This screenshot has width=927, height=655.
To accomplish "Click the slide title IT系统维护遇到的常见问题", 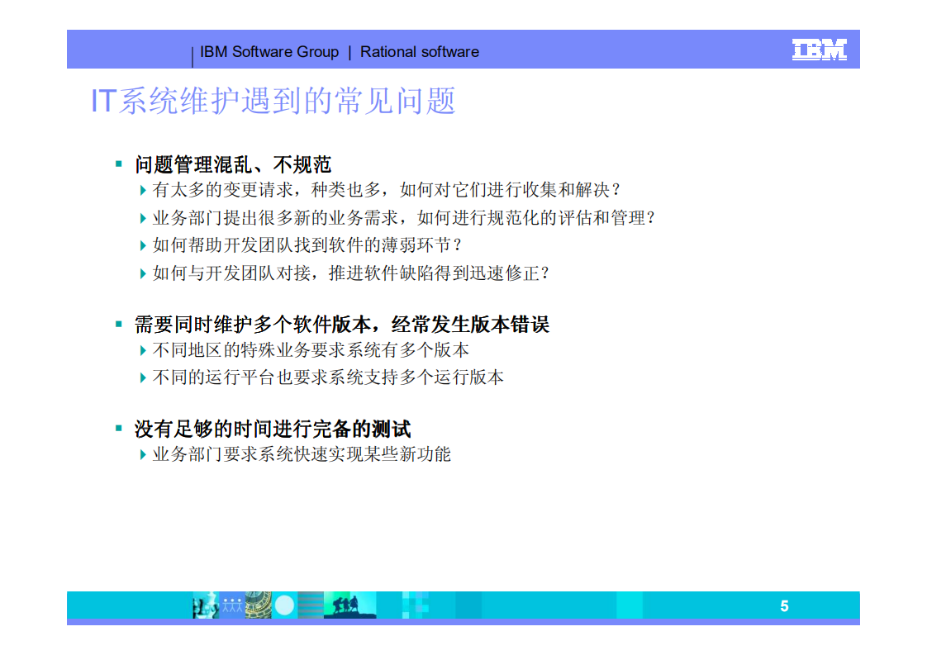I will pos(273,101).
